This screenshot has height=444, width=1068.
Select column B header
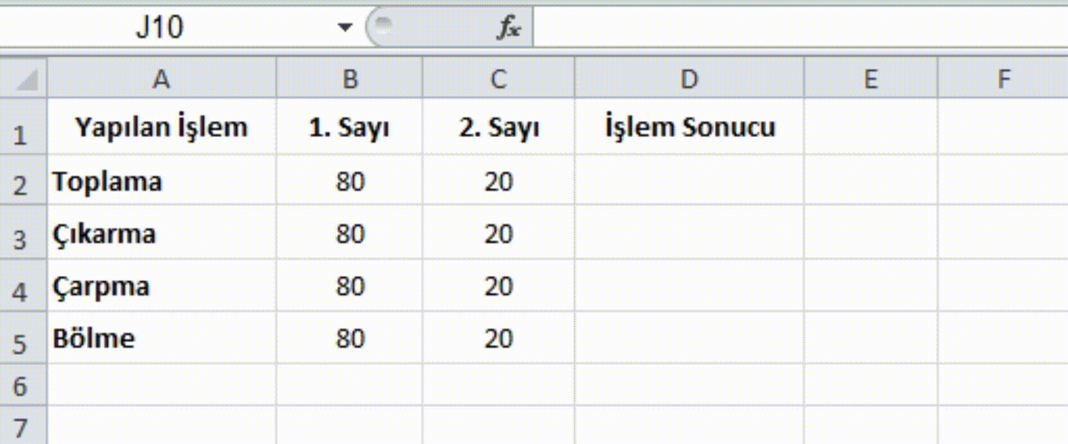(350, 79)
